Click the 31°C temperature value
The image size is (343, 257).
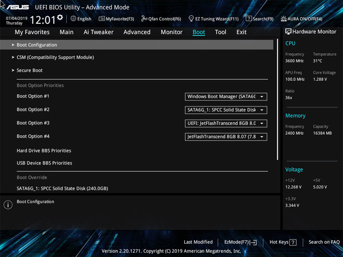[x=317, y=61]
